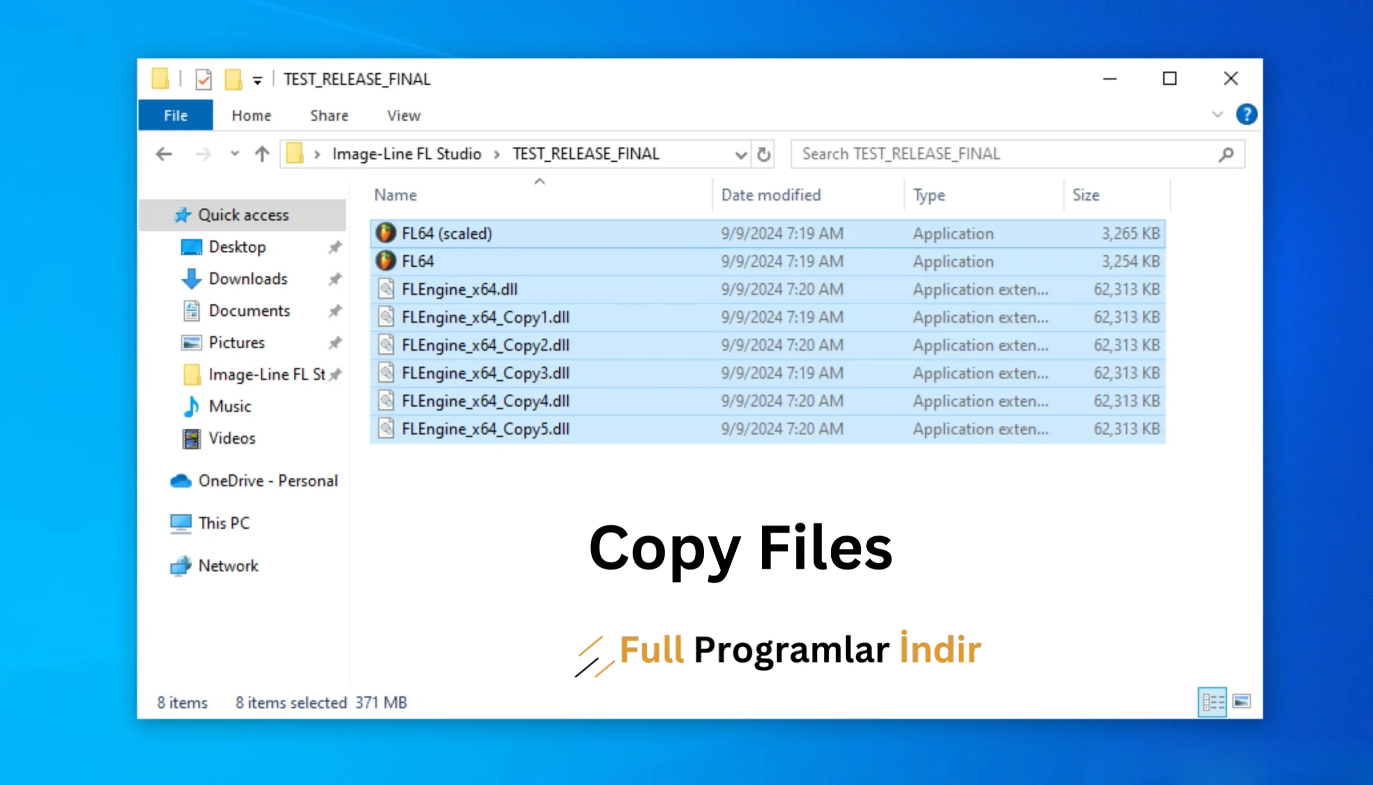Click the Forward navigation arrow

[203, 154]
